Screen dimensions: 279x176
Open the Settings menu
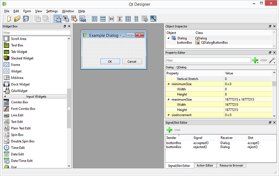[x=52, y=11]
